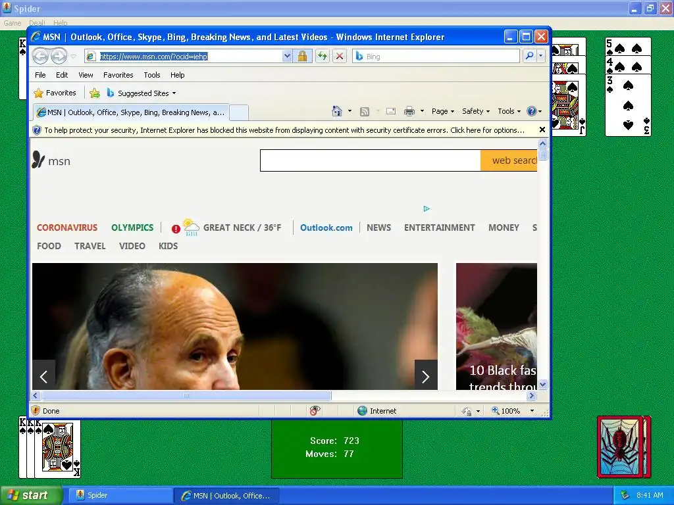The height and width of the screenshot is (505, 674).
Task: Open the zoom level 100% dropdown
Action: [x=532, y=411]
